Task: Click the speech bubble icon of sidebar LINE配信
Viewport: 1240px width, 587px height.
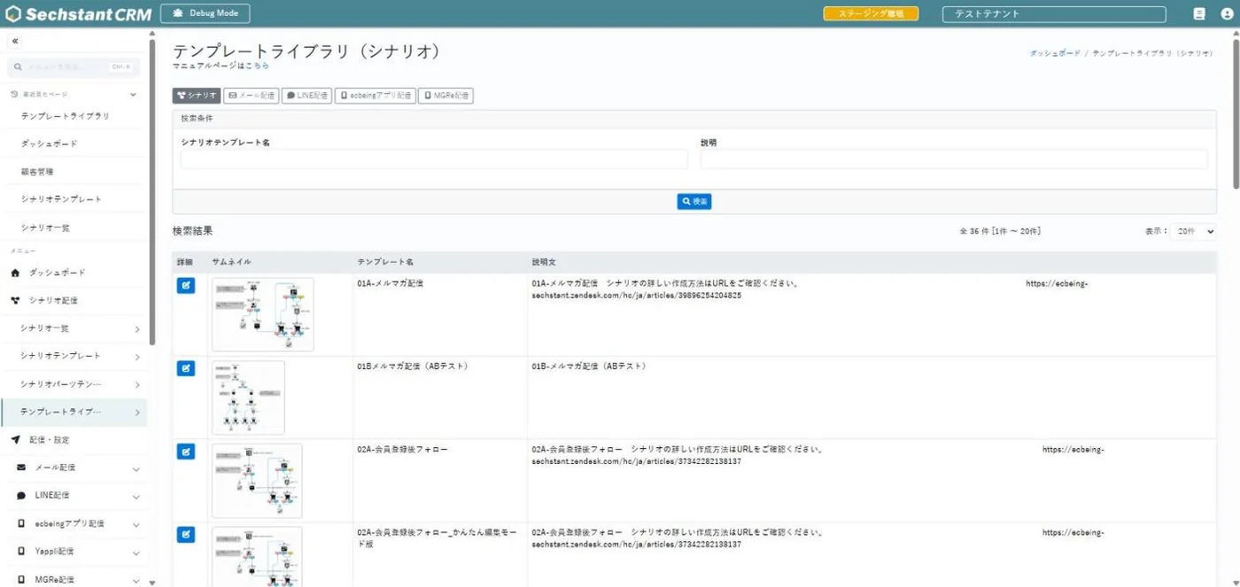Action: [21, 496]
